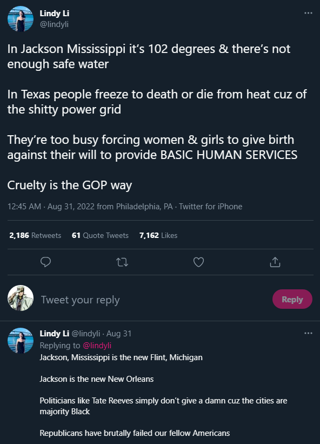Open the @lindyli handle under main name

[54, 24]
